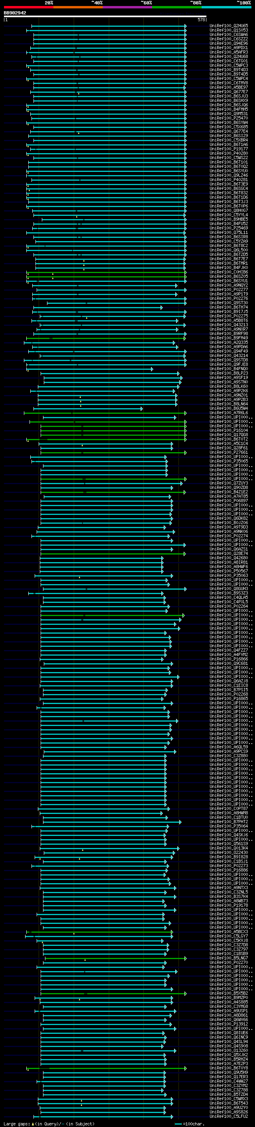
Task: Click the orange ~40% identity color segment
Action: click(78, 7)
